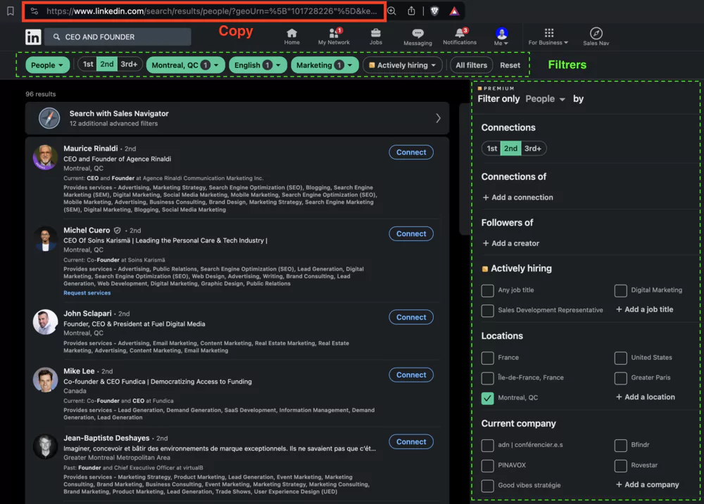Check the Île-de-France, France checkbox
The width and height of the screenshot is (704, 504).
pyautogui.click(x=487, y=378)
